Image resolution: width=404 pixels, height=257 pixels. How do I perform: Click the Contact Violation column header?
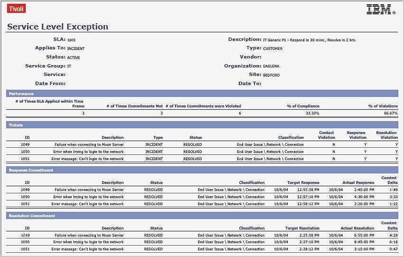point(327,135)
